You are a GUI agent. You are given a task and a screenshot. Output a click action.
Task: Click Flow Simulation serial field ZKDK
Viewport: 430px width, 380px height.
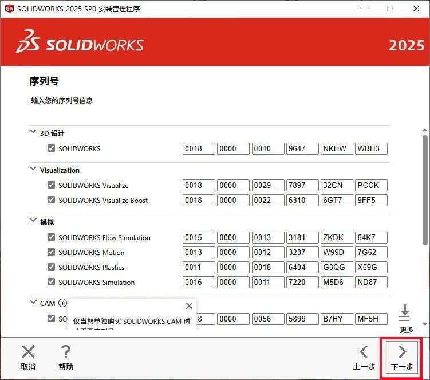coord(337,237)
